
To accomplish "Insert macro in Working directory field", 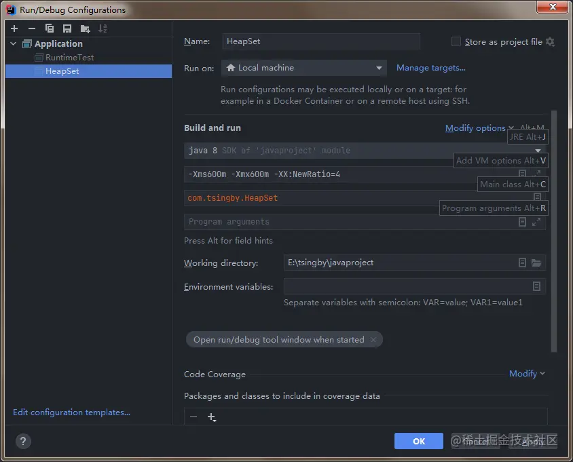I will tap(523, 263).
